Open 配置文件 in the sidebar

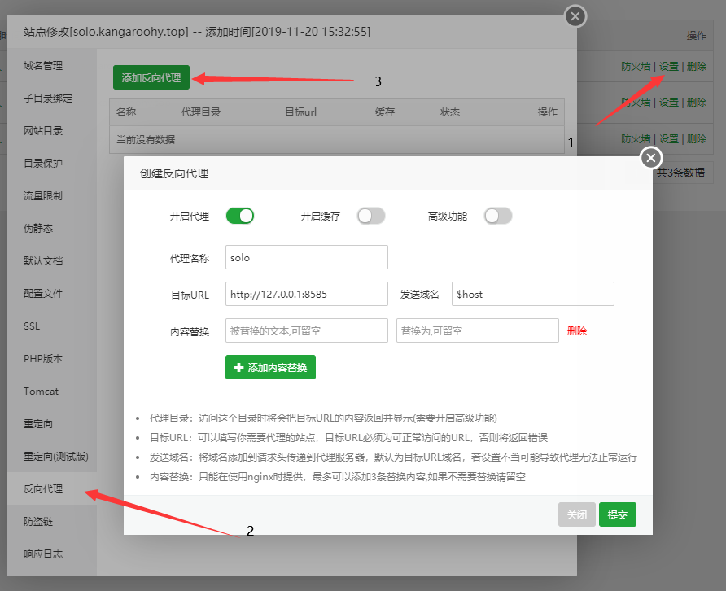pos(43,293)
